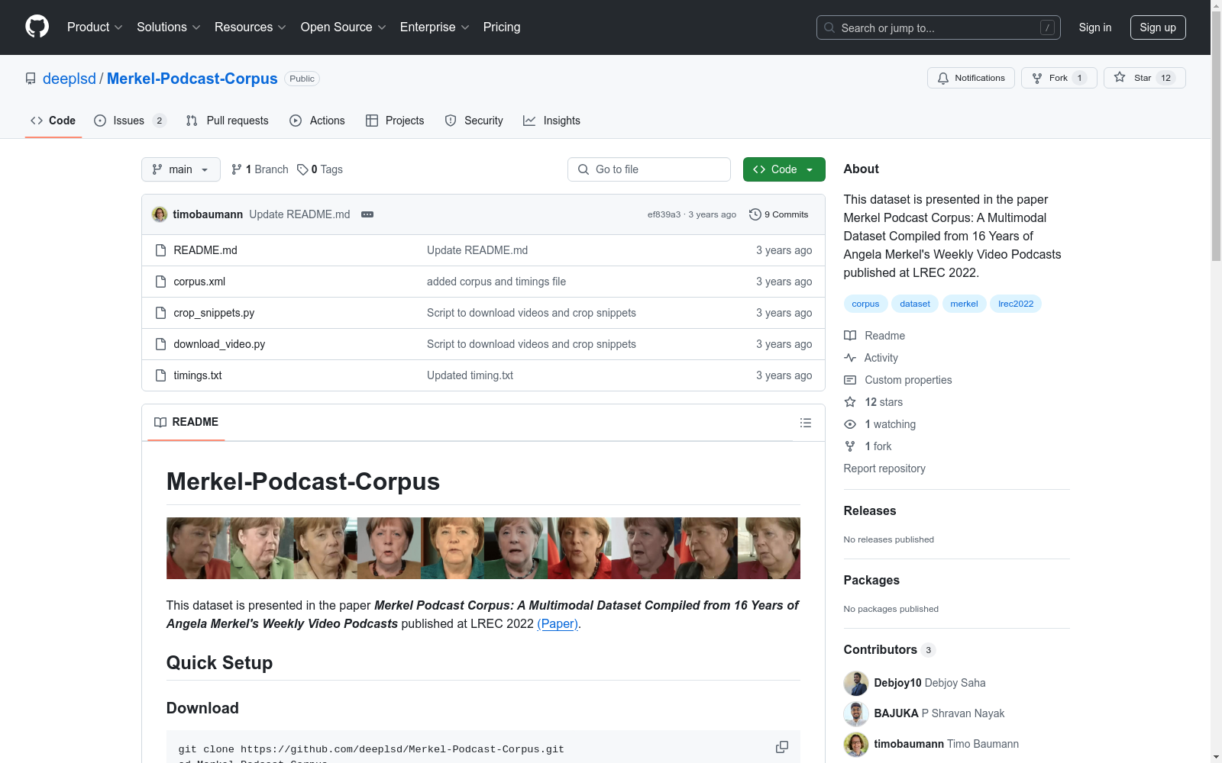Viewport: 1222px width, 763px height.
Task: Click the repository icon beside deeplsd
Action: click(31, 79)
